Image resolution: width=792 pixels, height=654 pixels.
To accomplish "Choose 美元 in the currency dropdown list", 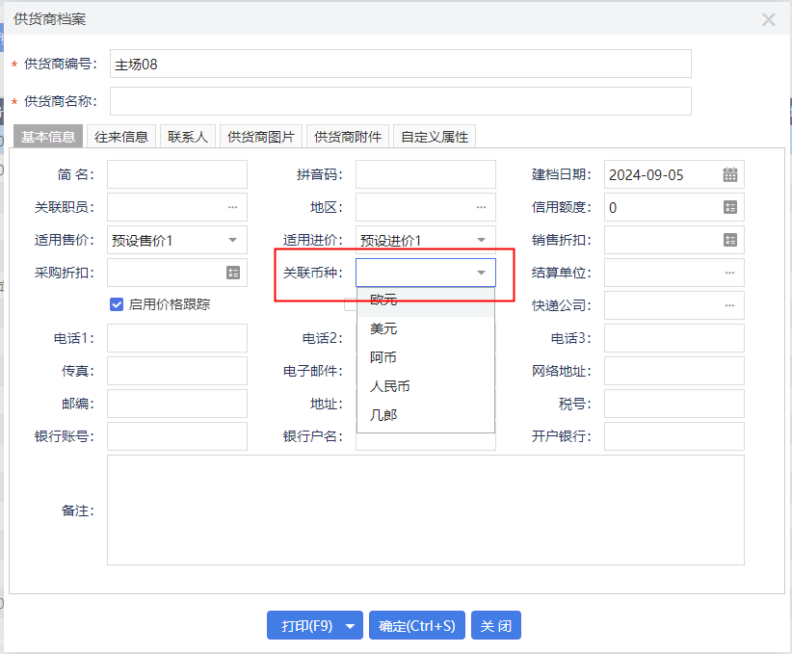I will pyautogui.click(x=383, y=328).
